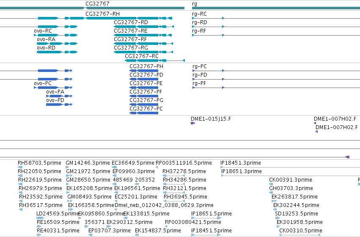
Task: Click the purple arrow glyph under DME1-015J15.F
Action: click(x=192, y=123)
